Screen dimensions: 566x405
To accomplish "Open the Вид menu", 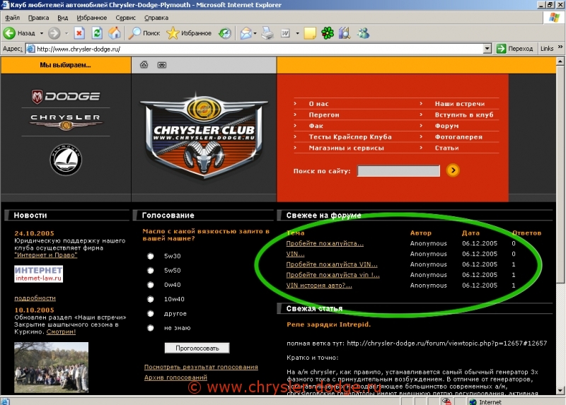I will coord(62,18).
